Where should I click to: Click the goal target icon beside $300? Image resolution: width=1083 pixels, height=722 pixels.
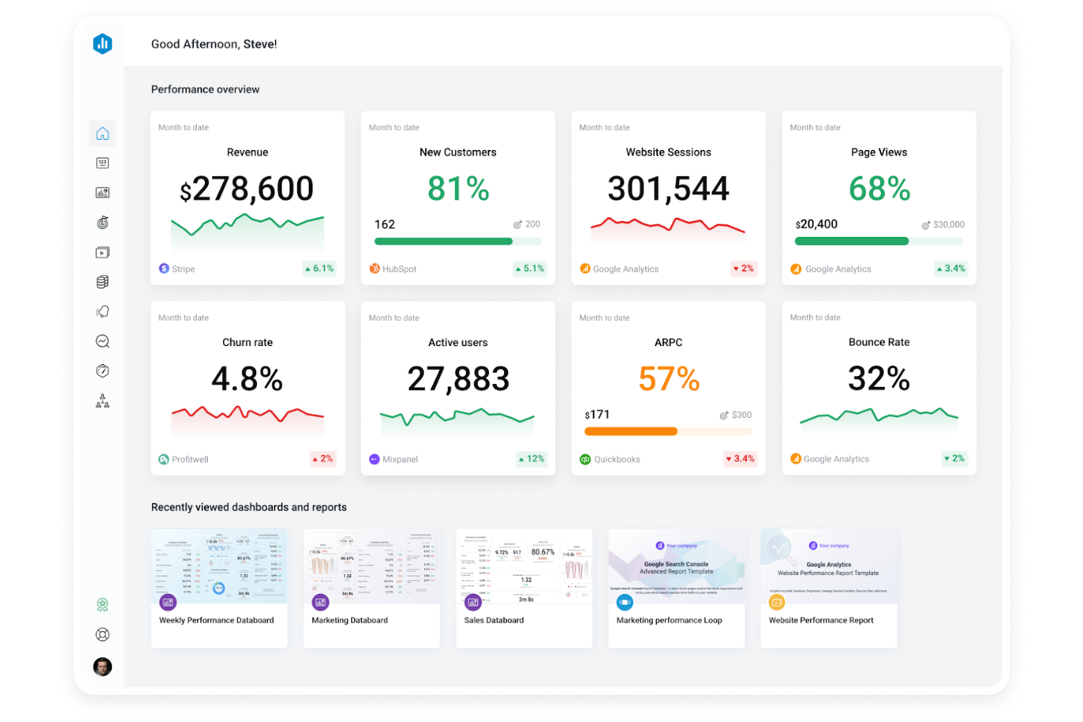724,415
